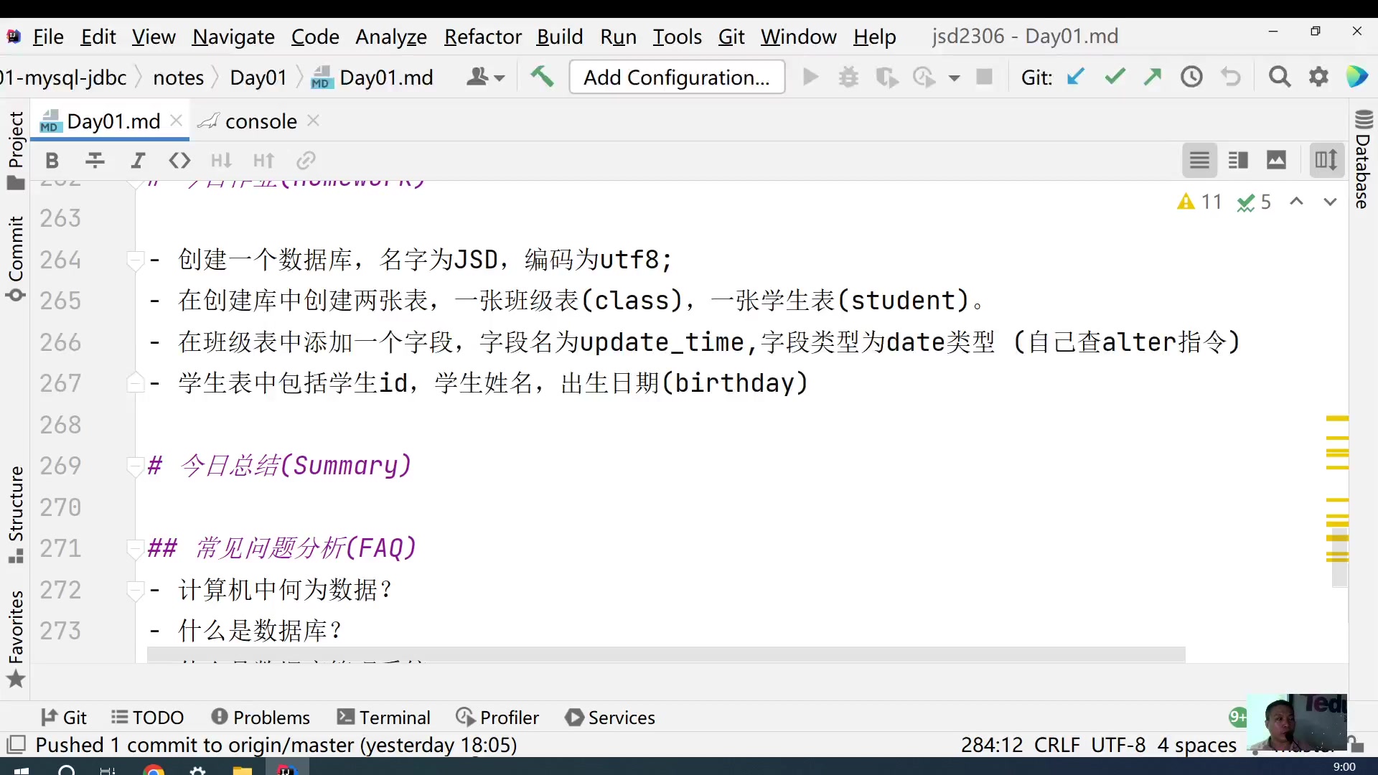Viewport: 1378px width, 775px height.
Task: Collapse the Summary heading fold marker
Action: coord(134,466)
